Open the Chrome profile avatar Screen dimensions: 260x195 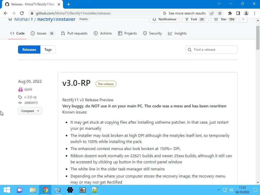tap(246, 13)
